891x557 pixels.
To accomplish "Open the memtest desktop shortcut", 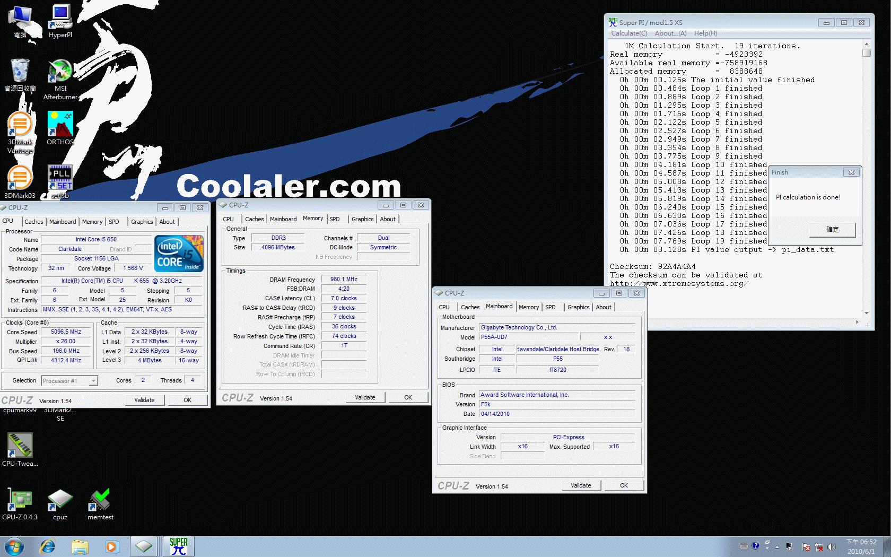I will click(100, 504).
